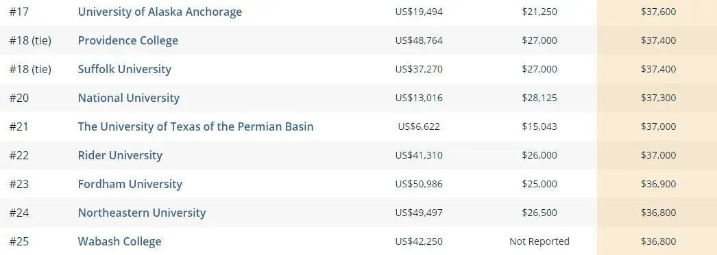
Task: Click the $37,600 highlighted salary value
Action: [x=659, y=12]
